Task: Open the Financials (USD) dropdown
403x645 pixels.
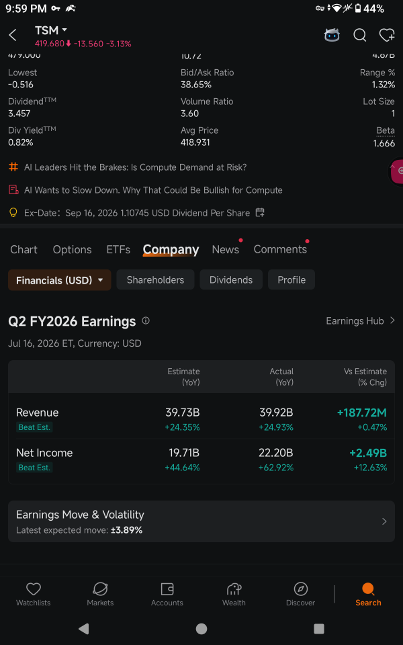Action: [x=60, y=280]
